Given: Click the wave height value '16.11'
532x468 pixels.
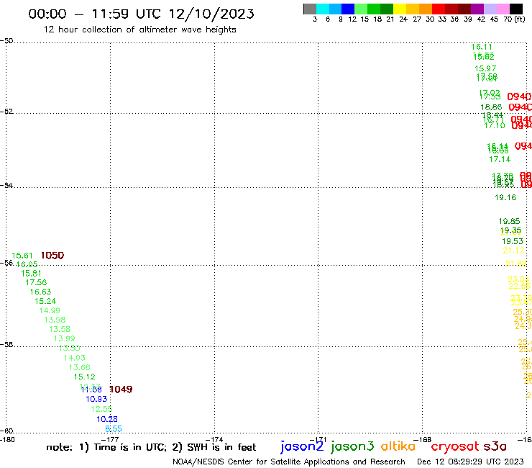Looking at the screenshot, I should tap(482, 47).
